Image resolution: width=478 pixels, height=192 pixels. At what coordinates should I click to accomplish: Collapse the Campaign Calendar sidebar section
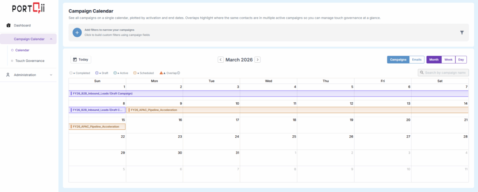tap(50, 39)
